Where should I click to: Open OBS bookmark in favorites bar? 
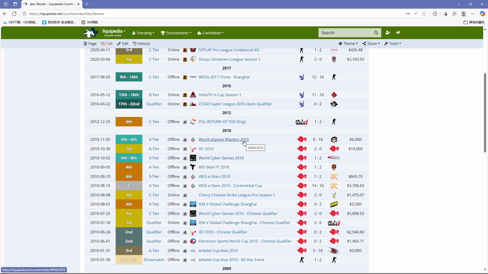click(x=20, y=22)
